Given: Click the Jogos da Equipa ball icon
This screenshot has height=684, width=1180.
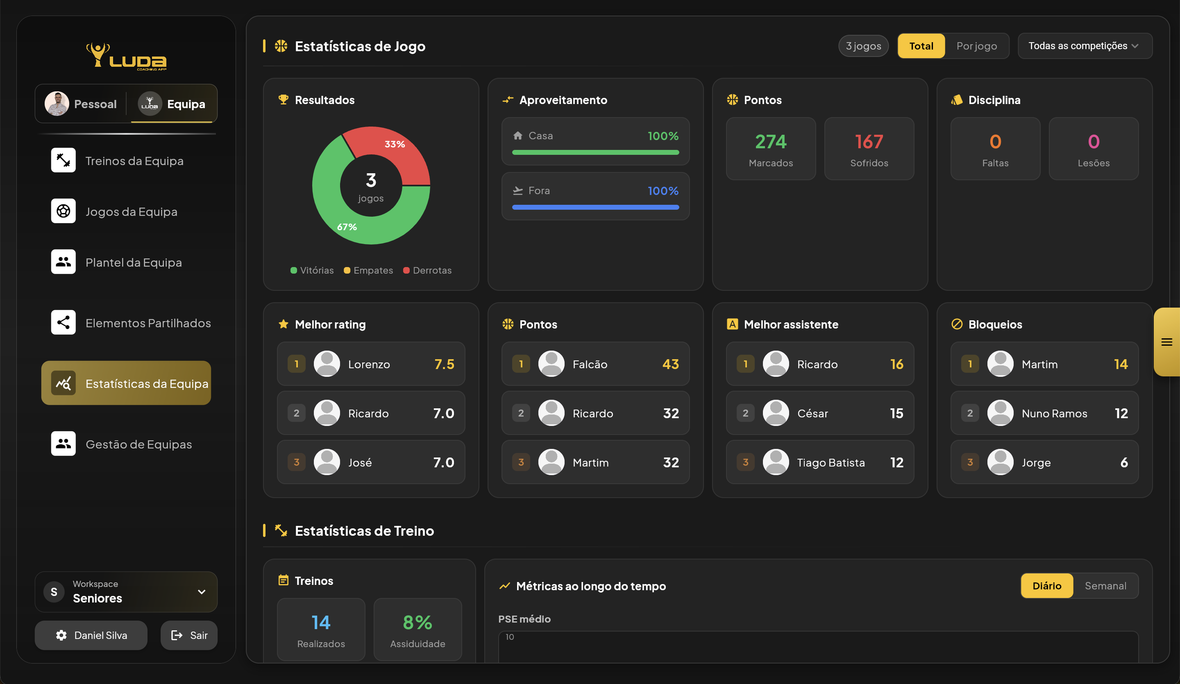Looking at the screenshot, I should pos(63,211).
